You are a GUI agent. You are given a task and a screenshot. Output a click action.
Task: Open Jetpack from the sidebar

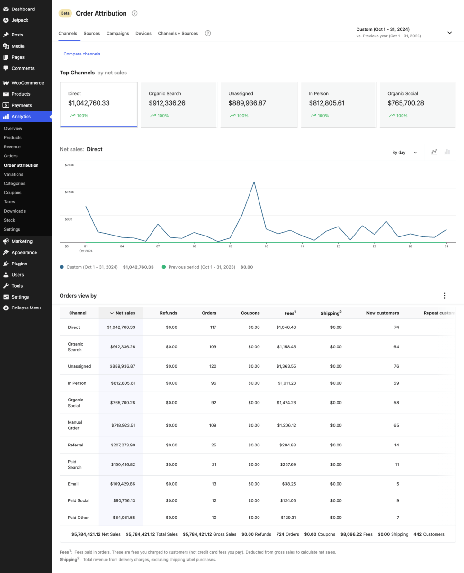click(x=20, y=20)
